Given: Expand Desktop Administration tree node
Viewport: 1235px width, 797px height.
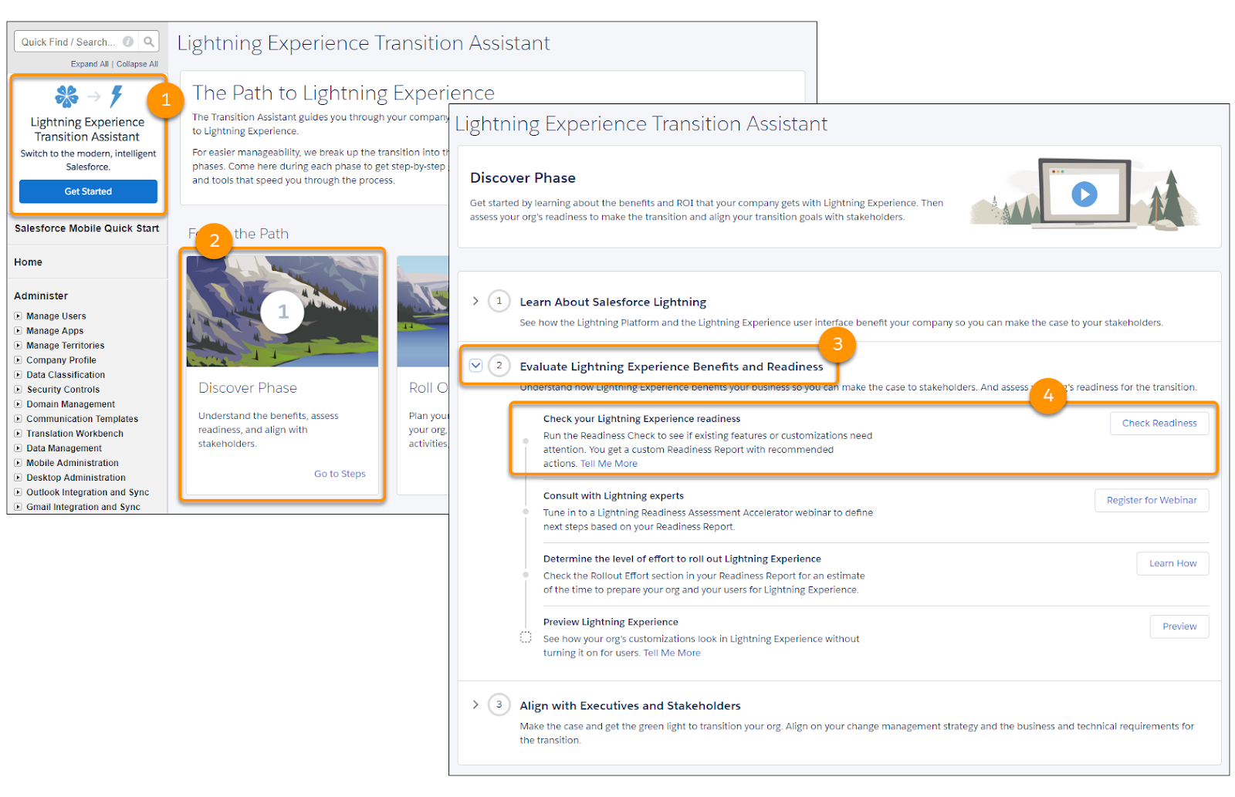Looking at the screenshot, I should click(18, 477).
